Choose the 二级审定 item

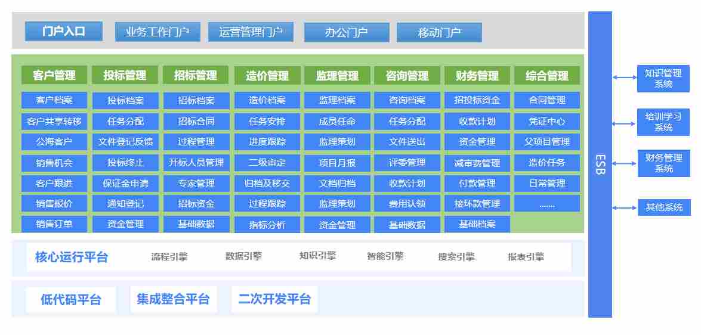click(267, 163)
